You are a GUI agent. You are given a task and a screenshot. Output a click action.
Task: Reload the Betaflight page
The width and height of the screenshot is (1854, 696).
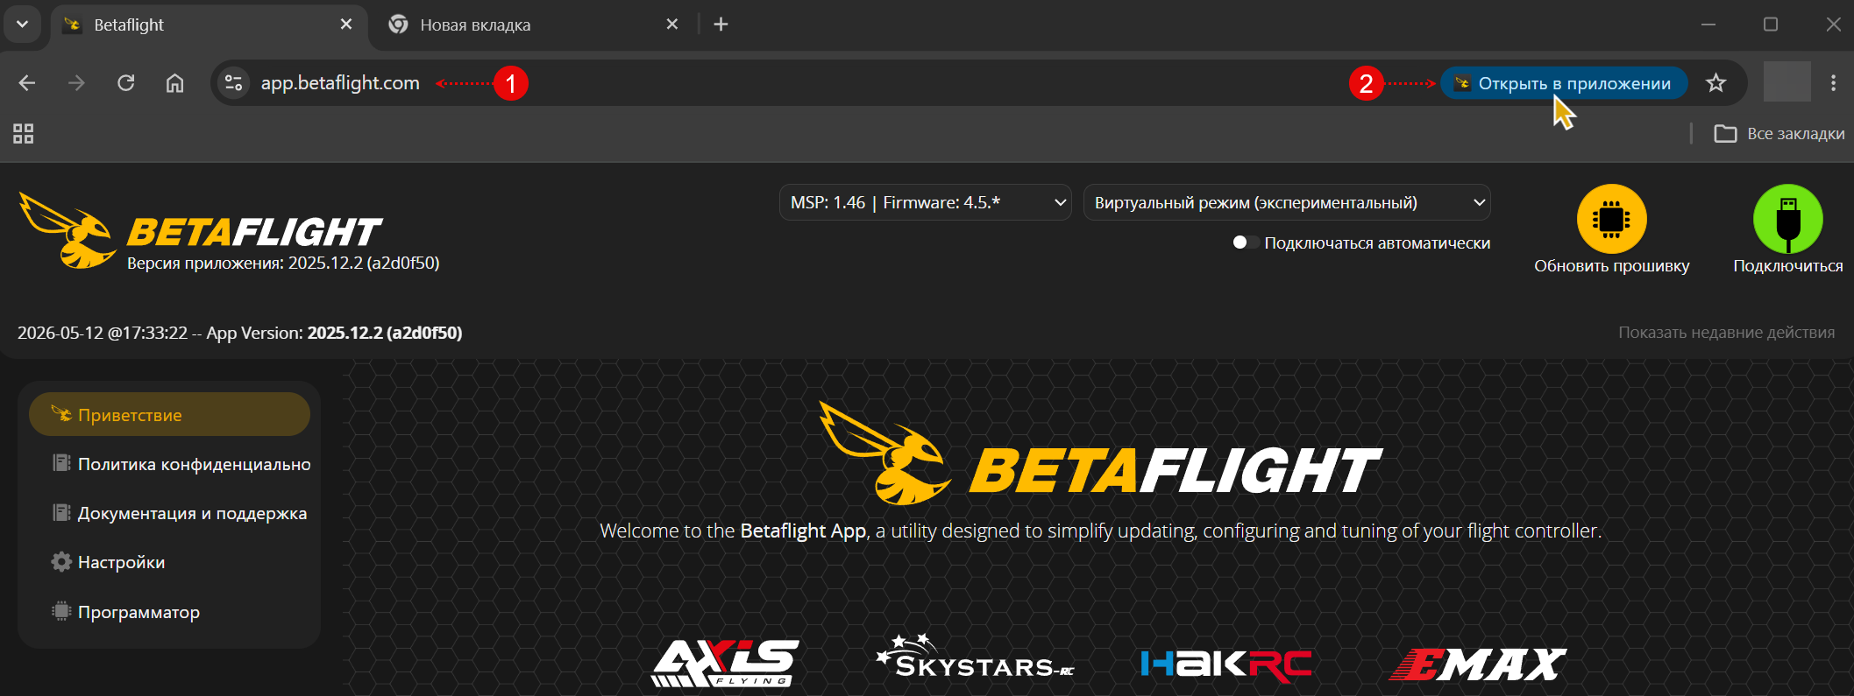(x=126, y=83)
